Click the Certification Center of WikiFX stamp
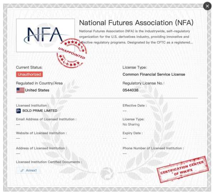Screen dimensions: 213x193 183,170
